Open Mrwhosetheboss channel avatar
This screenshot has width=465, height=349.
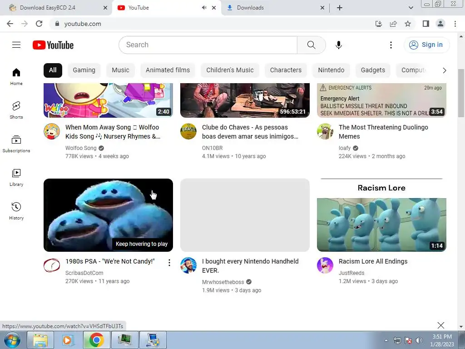coord(188,265)
